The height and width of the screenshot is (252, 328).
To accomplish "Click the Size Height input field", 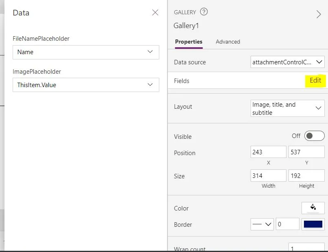I will click(x=306, y=176).
